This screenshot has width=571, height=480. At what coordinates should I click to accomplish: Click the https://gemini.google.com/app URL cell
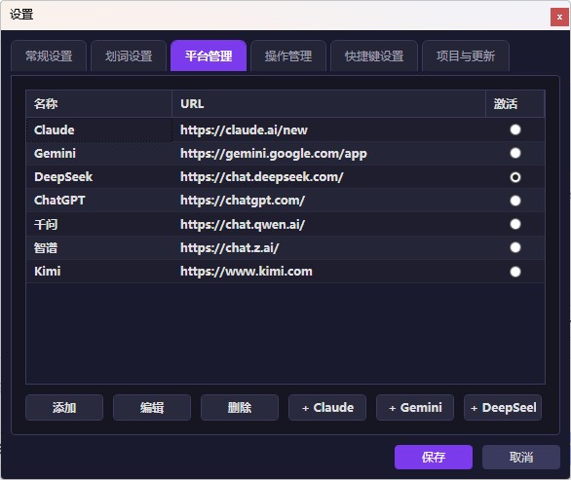point(328,153)
